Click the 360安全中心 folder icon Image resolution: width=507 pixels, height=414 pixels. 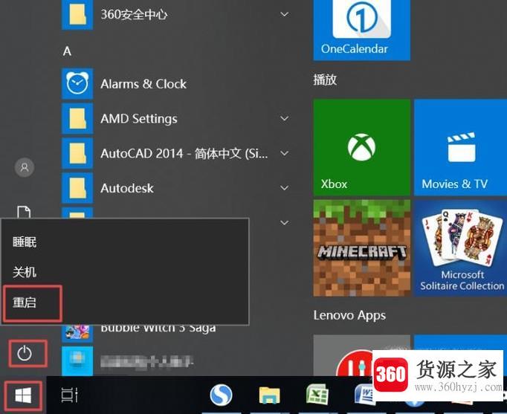click(77, 15)
